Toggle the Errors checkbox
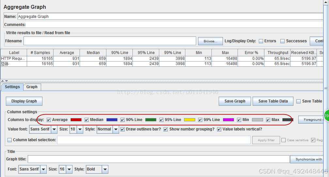The height and width of the screenshot is (177, 329). point(261,41)
